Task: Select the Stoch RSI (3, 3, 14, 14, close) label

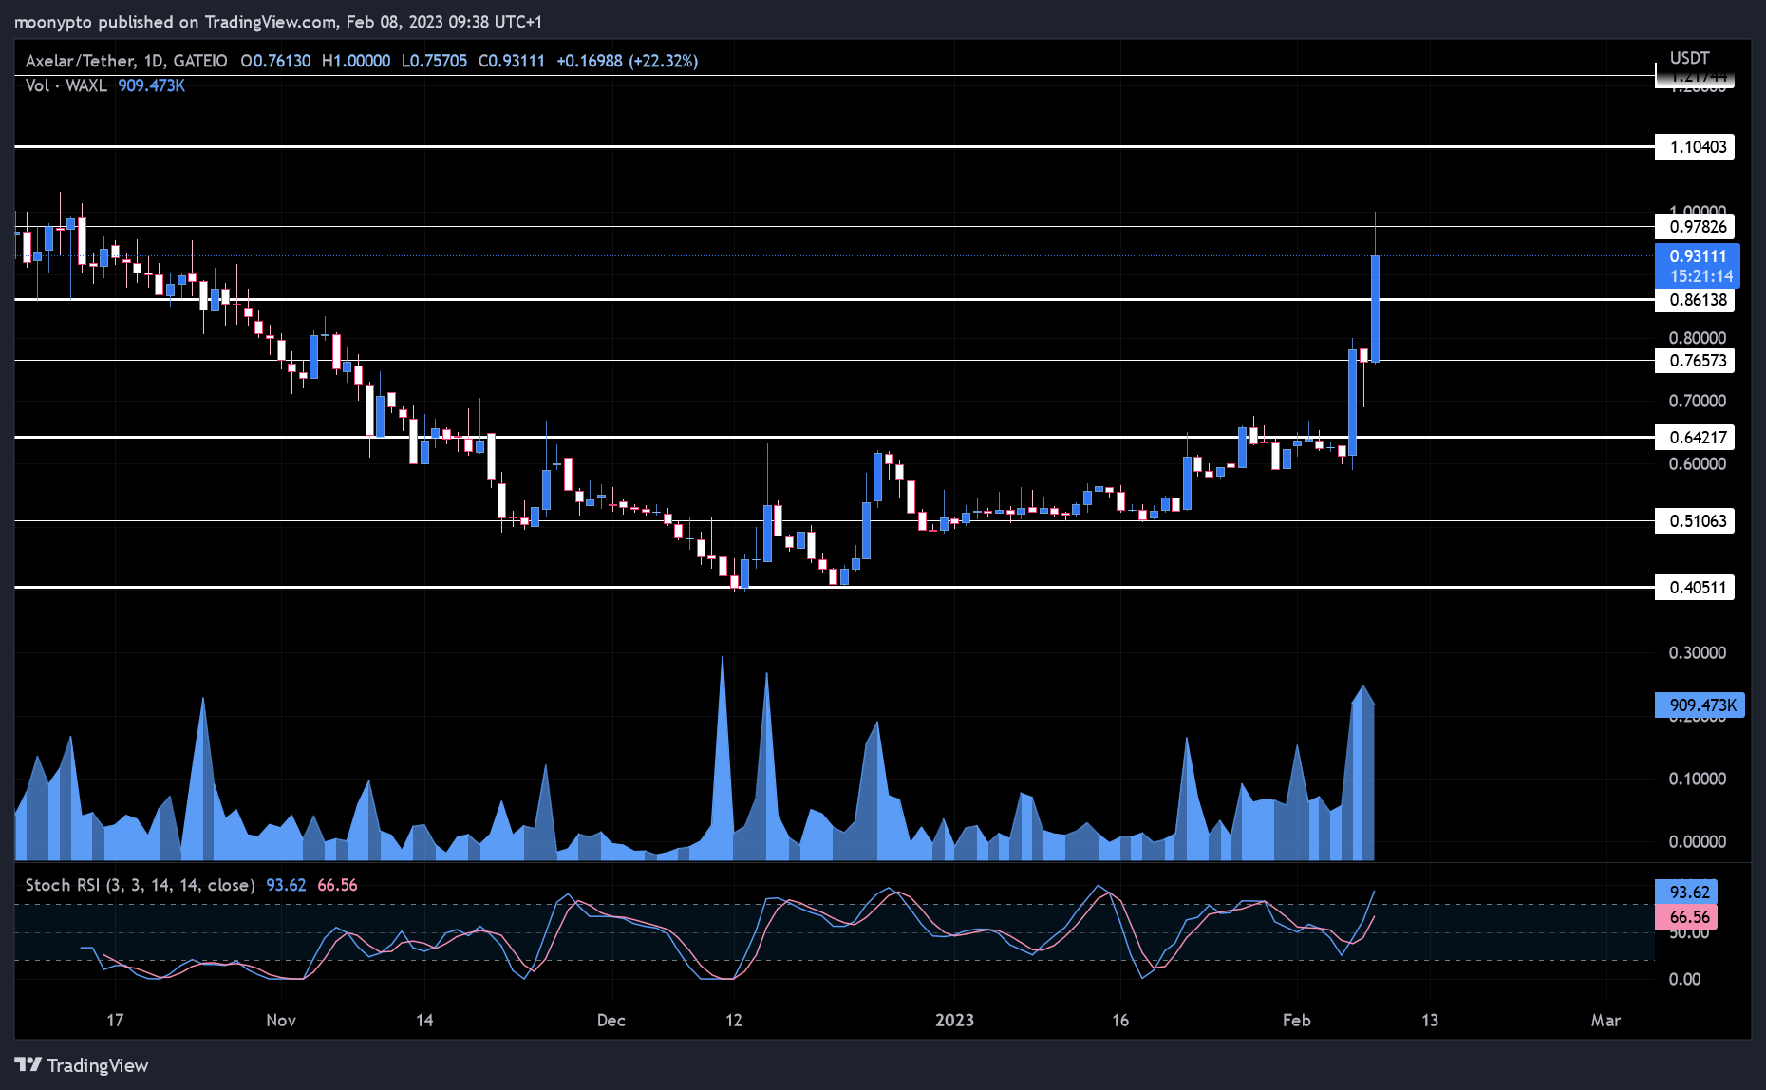Action: pos(141,885)
